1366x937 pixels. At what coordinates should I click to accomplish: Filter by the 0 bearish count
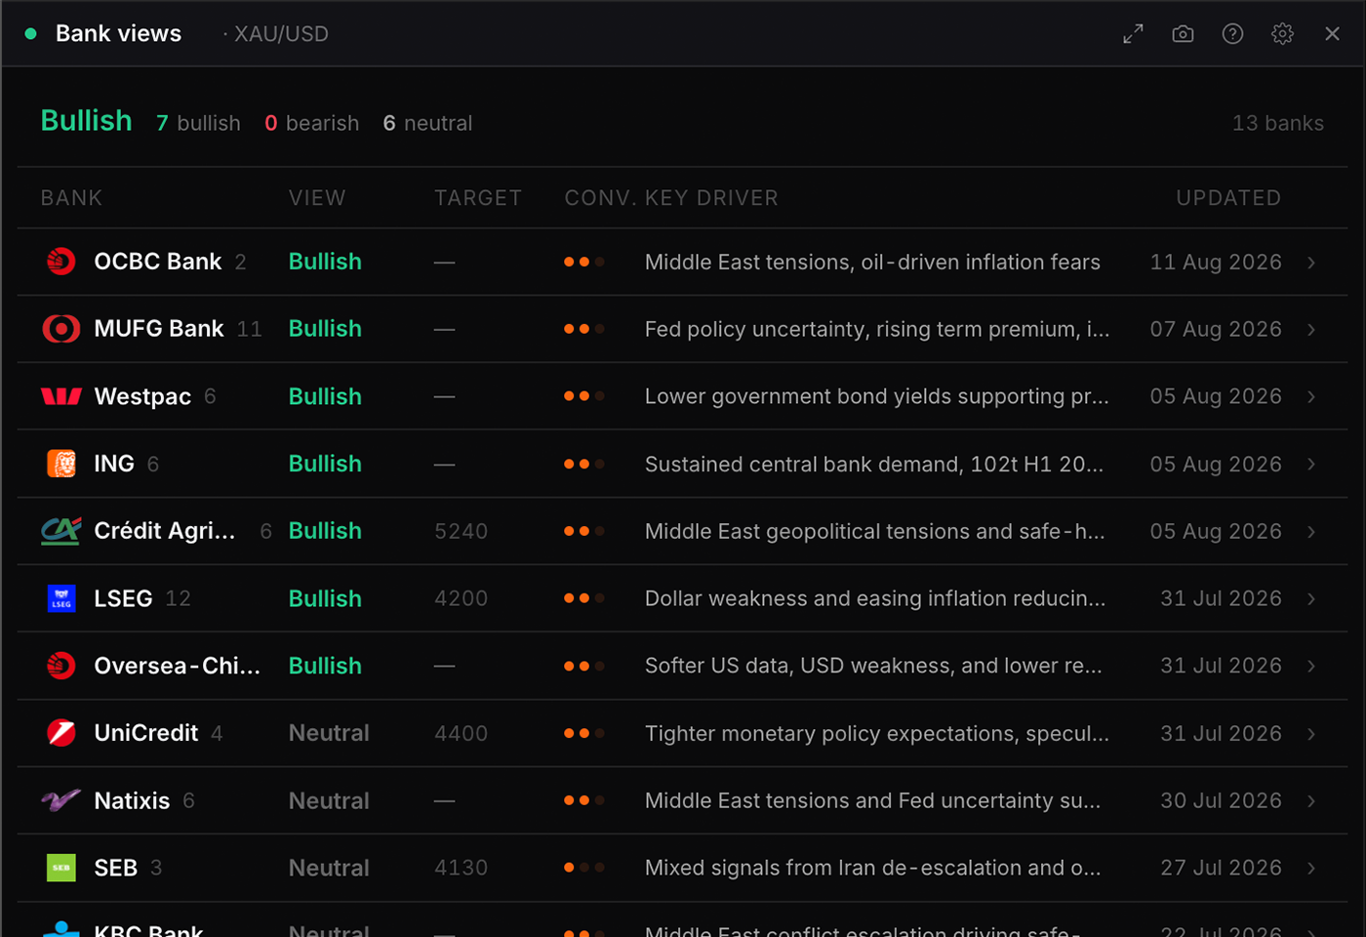[312, 123]
